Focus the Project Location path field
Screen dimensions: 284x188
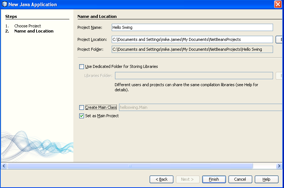click(192, 39)
